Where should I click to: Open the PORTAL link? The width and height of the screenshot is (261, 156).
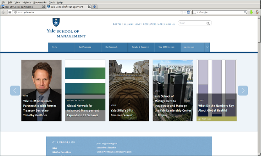point(117,24)
